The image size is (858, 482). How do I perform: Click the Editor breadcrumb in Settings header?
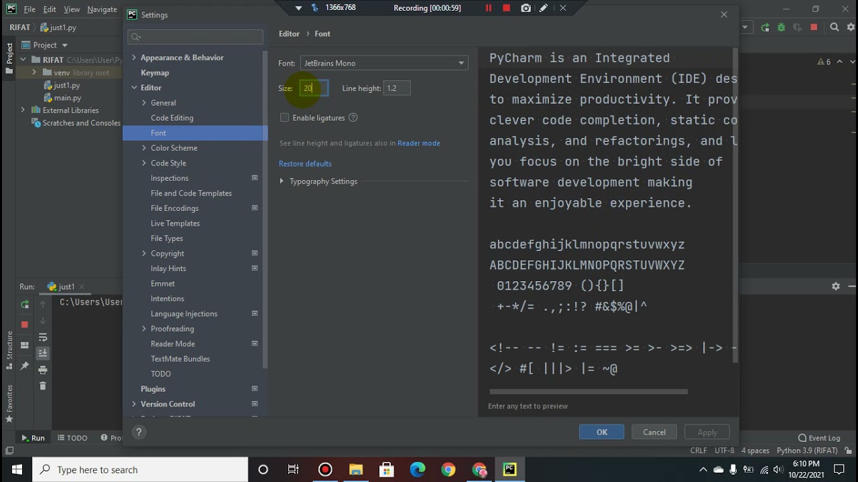point(290,33)
